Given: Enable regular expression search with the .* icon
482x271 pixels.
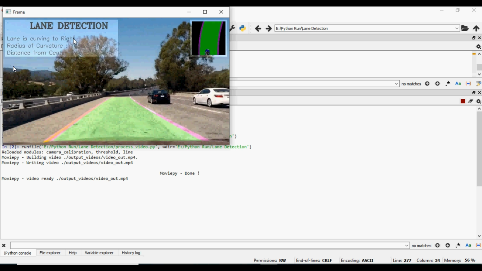Looking at the screenshot, I should pyautogui.click(x=448, y=83).
